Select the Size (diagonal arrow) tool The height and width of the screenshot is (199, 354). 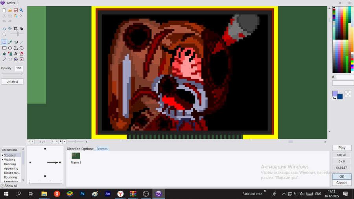4,59
